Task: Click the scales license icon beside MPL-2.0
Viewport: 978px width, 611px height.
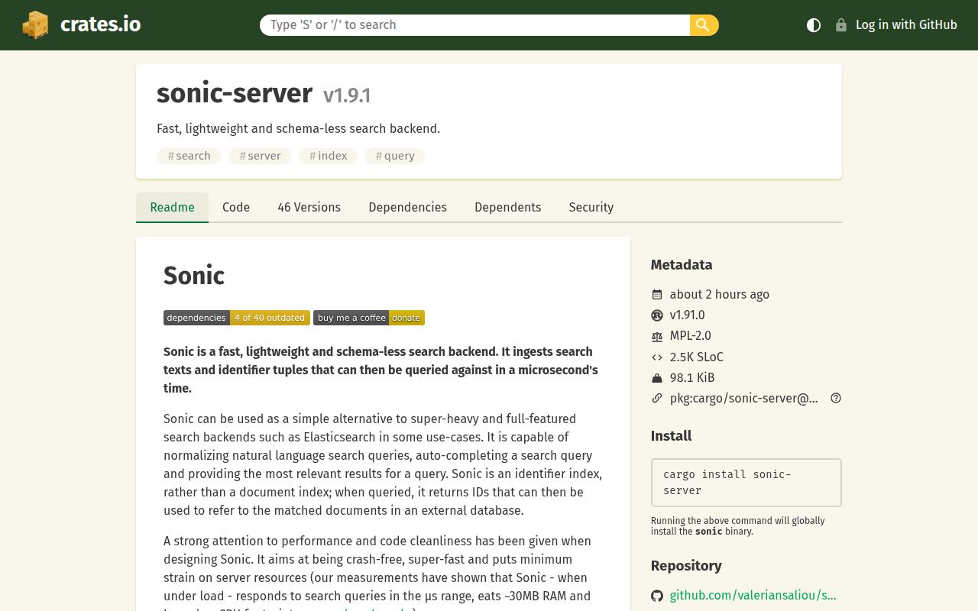Action: pos(657,336)
